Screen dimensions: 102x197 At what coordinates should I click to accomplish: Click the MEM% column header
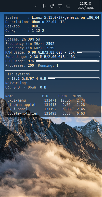click(x=77, y=96)
